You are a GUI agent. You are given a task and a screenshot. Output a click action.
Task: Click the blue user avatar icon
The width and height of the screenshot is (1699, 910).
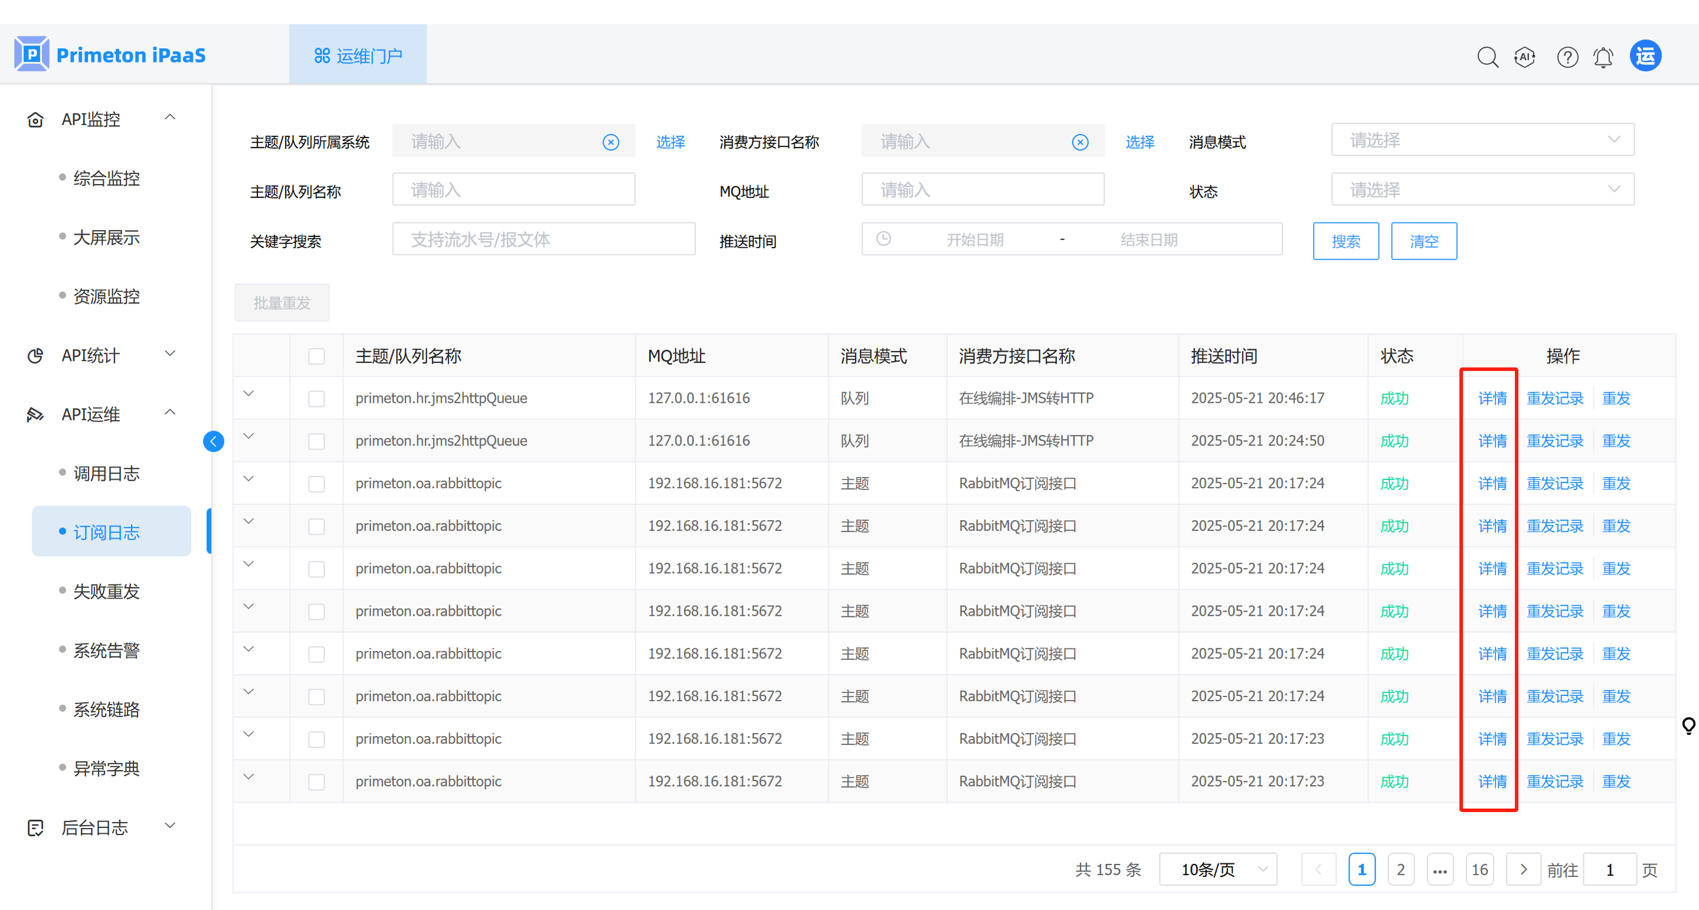coord(1645,55)
